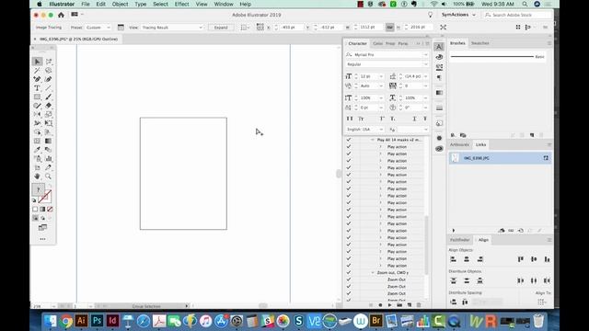Select the Gradient tool
Viewport: 589px width, 331px height.
(49, 141)
